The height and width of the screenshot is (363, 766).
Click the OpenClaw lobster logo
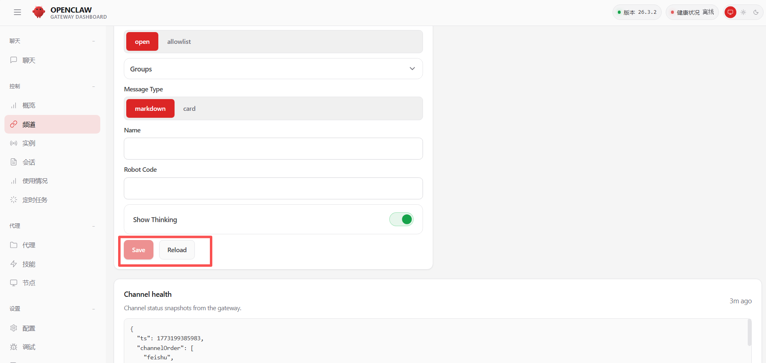(x=39, y=12)
